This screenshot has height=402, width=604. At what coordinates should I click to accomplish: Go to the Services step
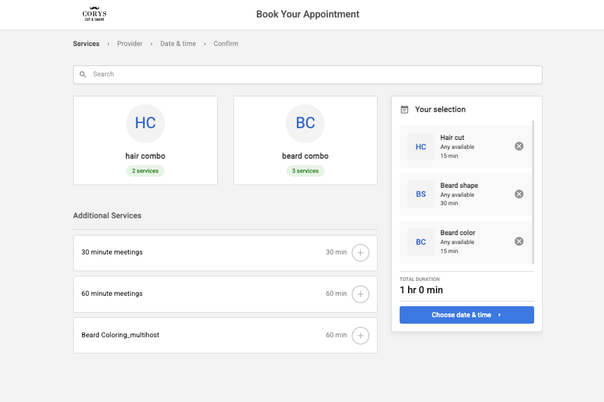[x=86, y=43]
